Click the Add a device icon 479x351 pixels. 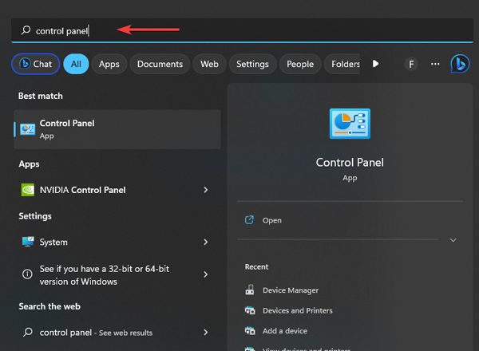(x=250, y=330)
